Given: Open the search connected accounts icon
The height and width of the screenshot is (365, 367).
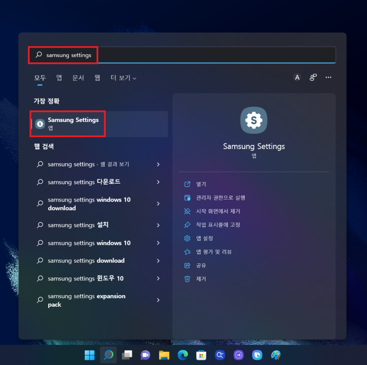Looking at the screenshot, I should (x=313, y=77).
